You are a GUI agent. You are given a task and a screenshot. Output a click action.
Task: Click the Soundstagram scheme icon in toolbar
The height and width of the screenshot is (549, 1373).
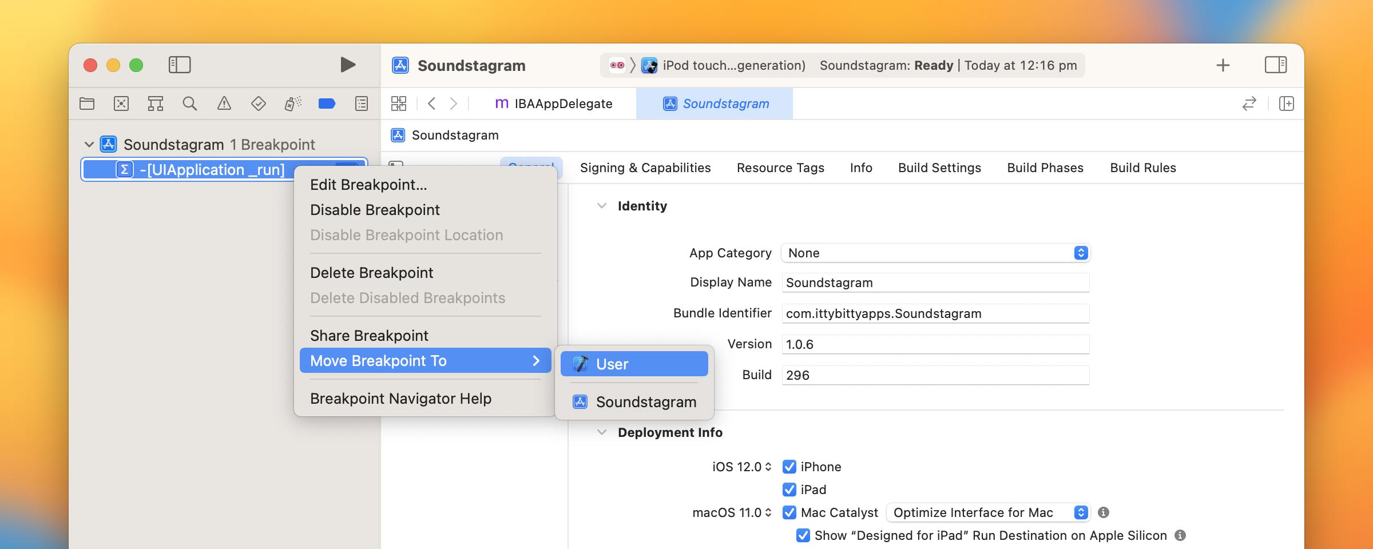[617, 65]
